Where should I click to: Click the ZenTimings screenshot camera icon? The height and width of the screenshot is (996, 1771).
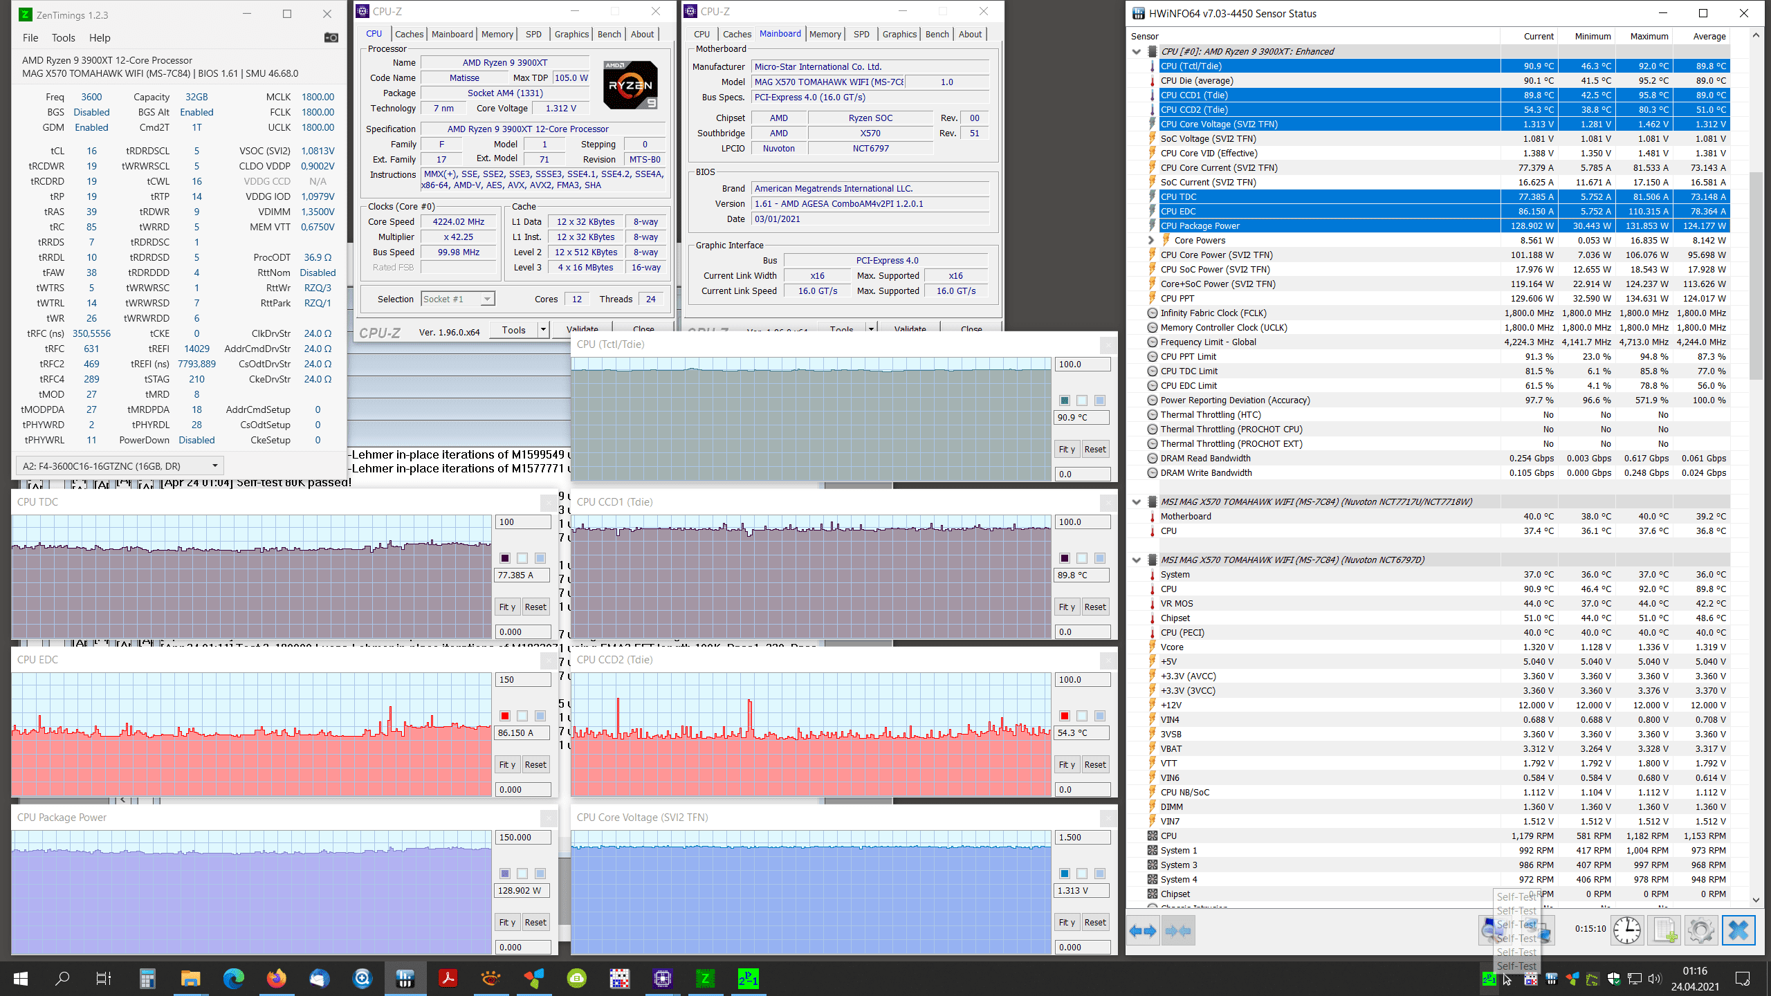point(331,37)
